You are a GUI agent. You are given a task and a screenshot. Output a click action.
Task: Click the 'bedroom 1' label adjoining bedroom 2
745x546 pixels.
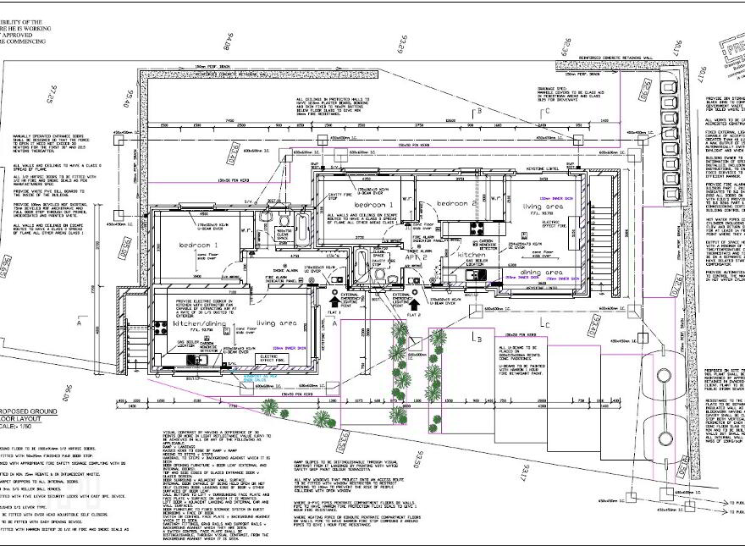[374, 205]
